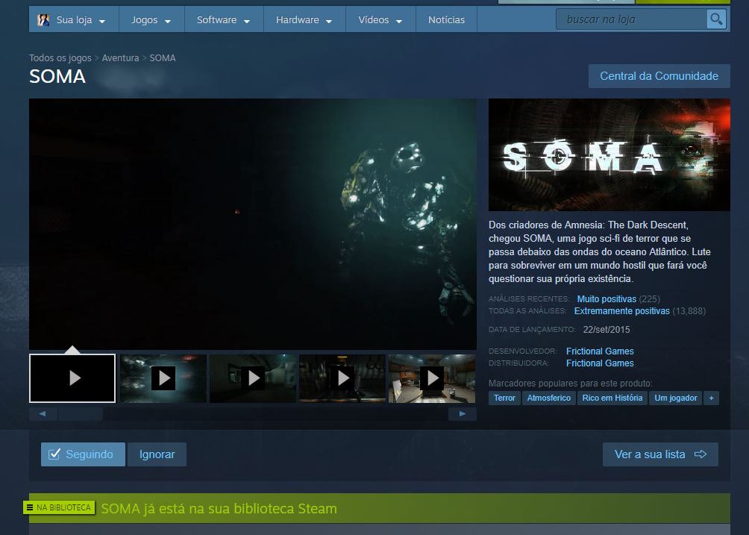Viewport: 749px width, 535px height.
Task: Click the Ignorar button
Action: tap(157, 454)
